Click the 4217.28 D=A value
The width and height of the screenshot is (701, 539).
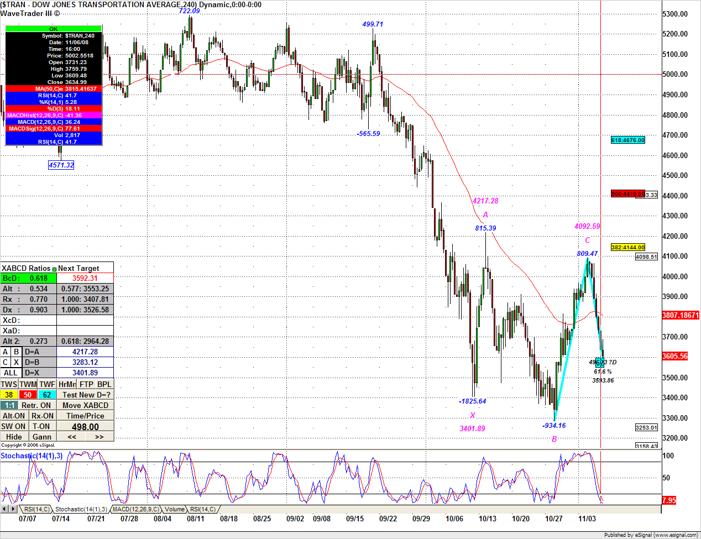coord(85,352)
